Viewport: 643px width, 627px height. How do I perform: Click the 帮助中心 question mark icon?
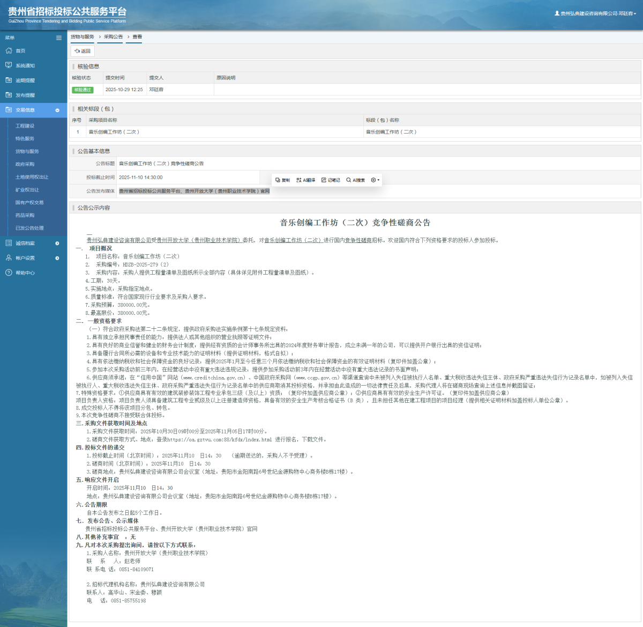9,273
